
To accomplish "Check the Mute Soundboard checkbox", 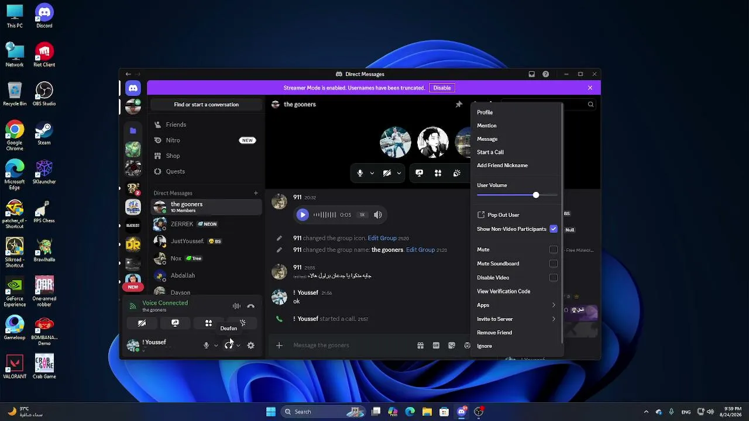I will click(554, 264).
